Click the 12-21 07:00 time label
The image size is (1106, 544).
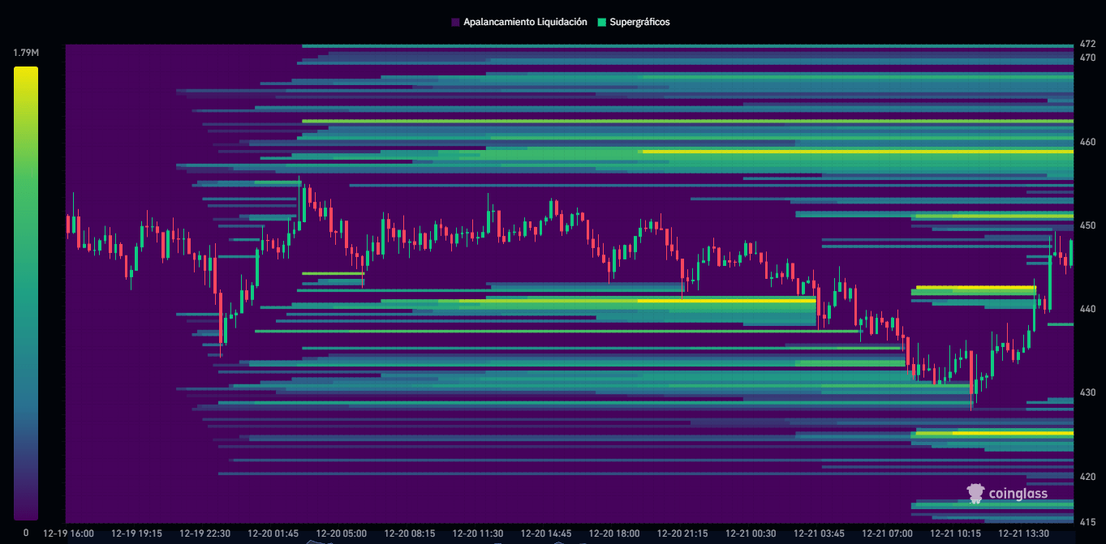pos(888,533)
